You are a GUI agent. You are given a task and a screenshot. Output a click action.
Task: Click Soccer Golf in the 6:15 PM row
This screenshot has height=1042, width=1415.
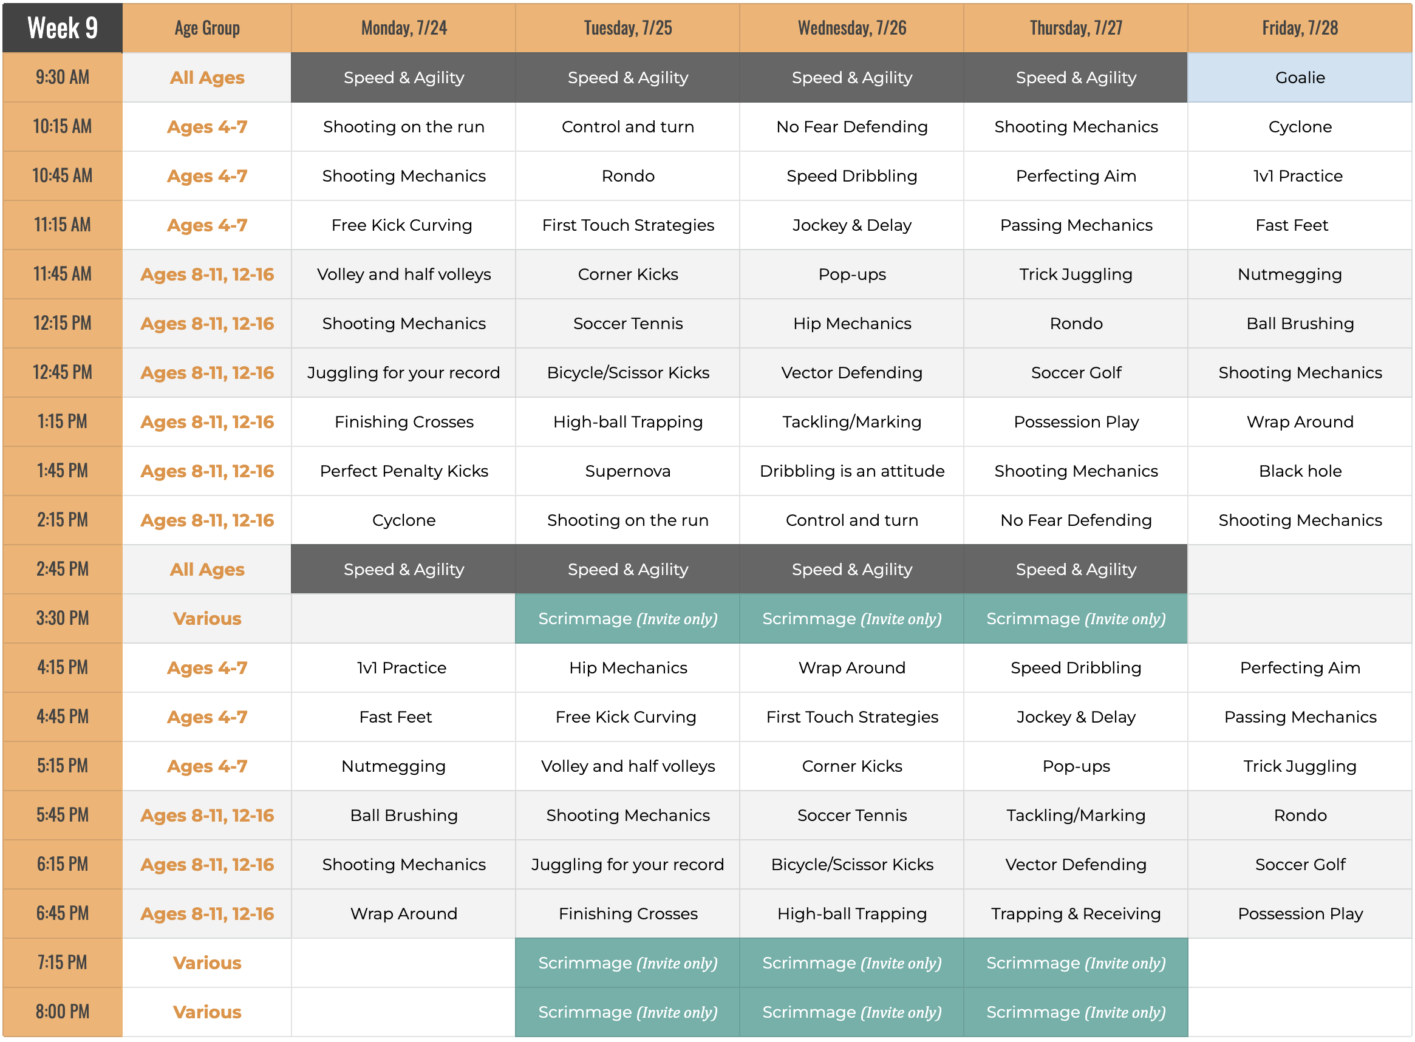tap(1300, 865)
